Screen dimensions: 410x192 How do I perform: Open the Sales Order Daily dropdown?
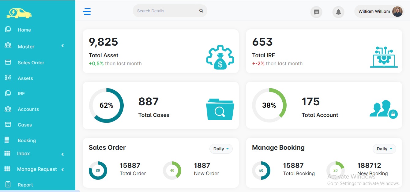[221, 149]
